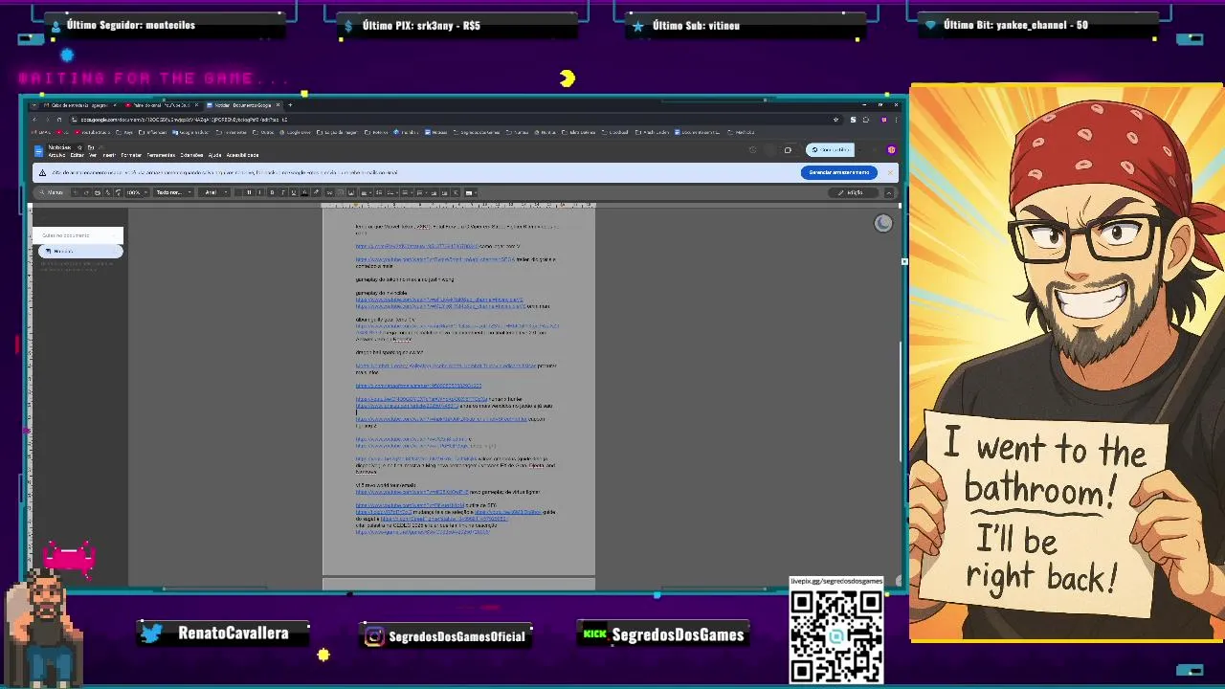Open the Inserir menu

click(109, 155)
